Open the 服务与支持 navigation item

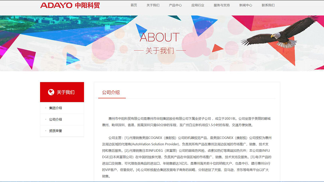coord(221,5)
